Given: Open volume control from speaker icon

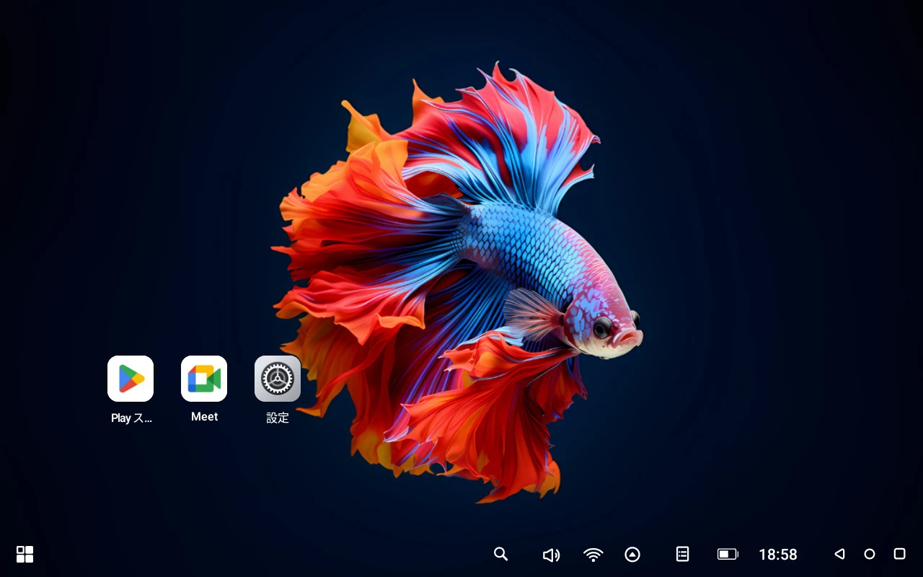Looking at the screenshot, I should tap(551, 555).
